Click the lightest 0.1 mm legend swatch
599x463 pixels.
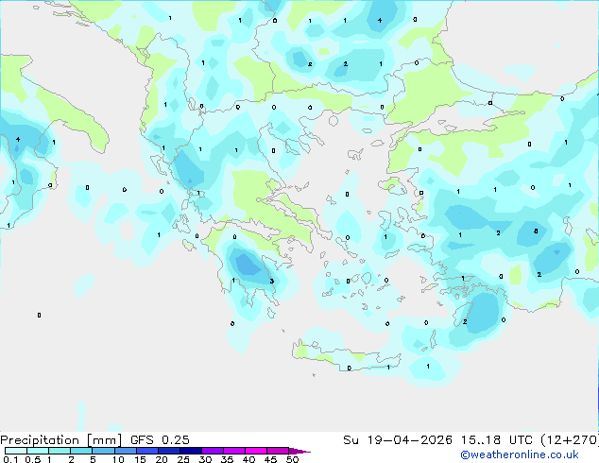coord(16,451)
